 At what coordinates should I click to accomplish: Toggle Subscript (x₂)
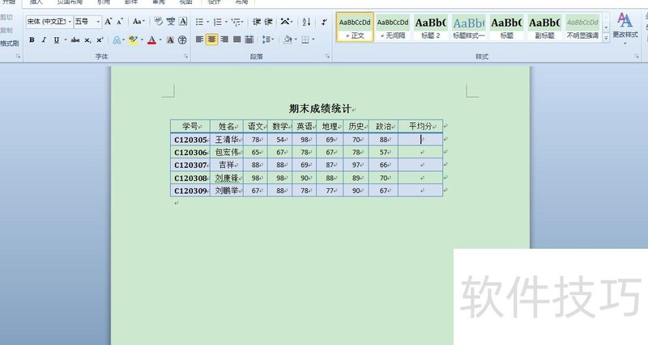point(87,40)
